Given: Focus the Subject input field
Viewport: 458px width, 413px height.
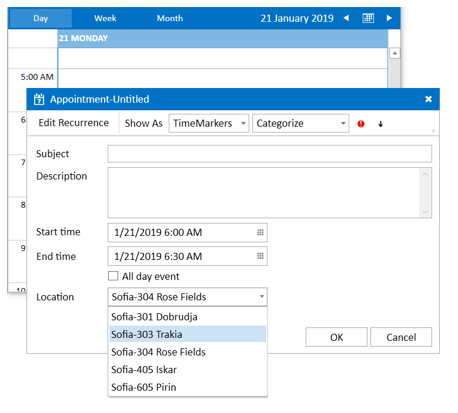Looking at the screenshot, I should point(270,154).
